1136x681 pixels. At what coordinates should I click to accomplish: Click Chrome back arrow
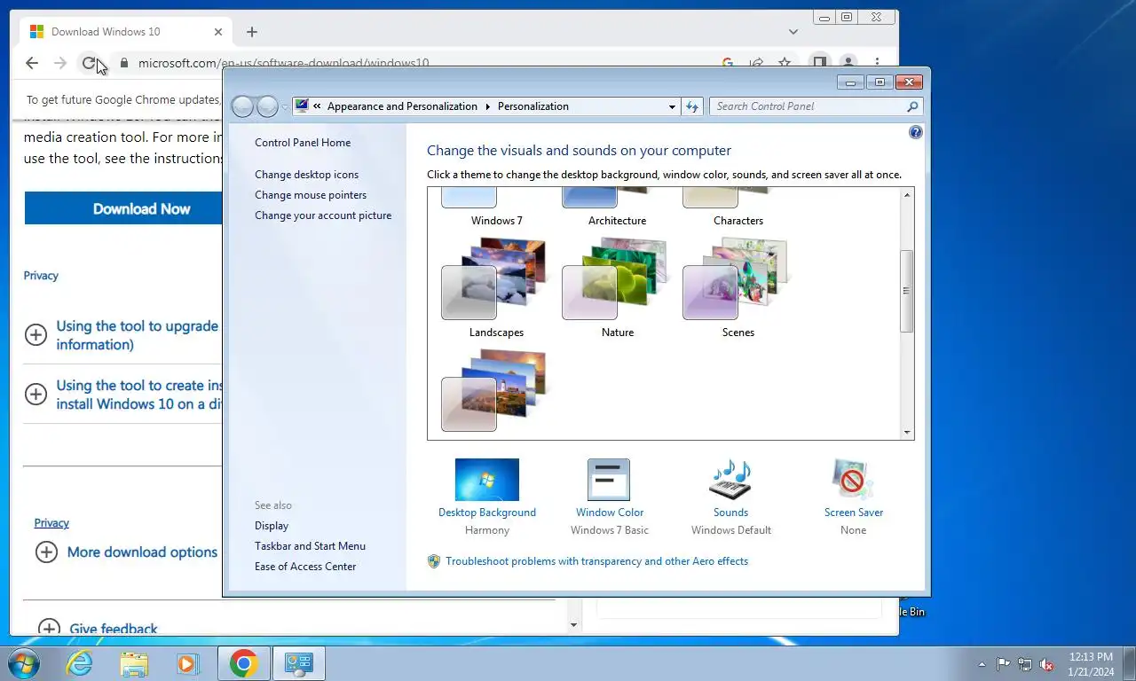pos(32,63)
